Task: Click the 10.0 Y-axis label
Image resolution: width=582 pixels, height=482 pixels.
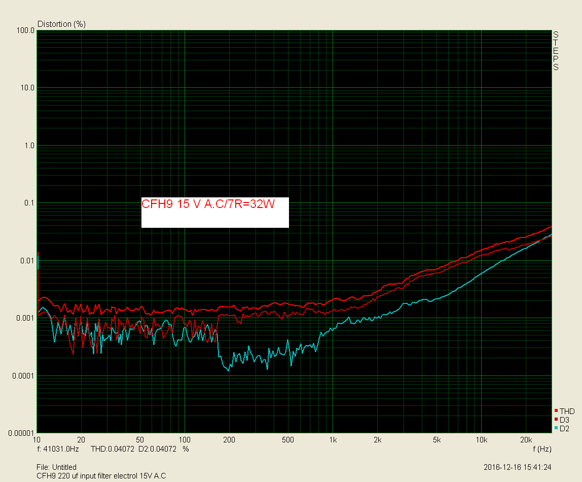Action: pyautogui.click(x=27, y=88)
